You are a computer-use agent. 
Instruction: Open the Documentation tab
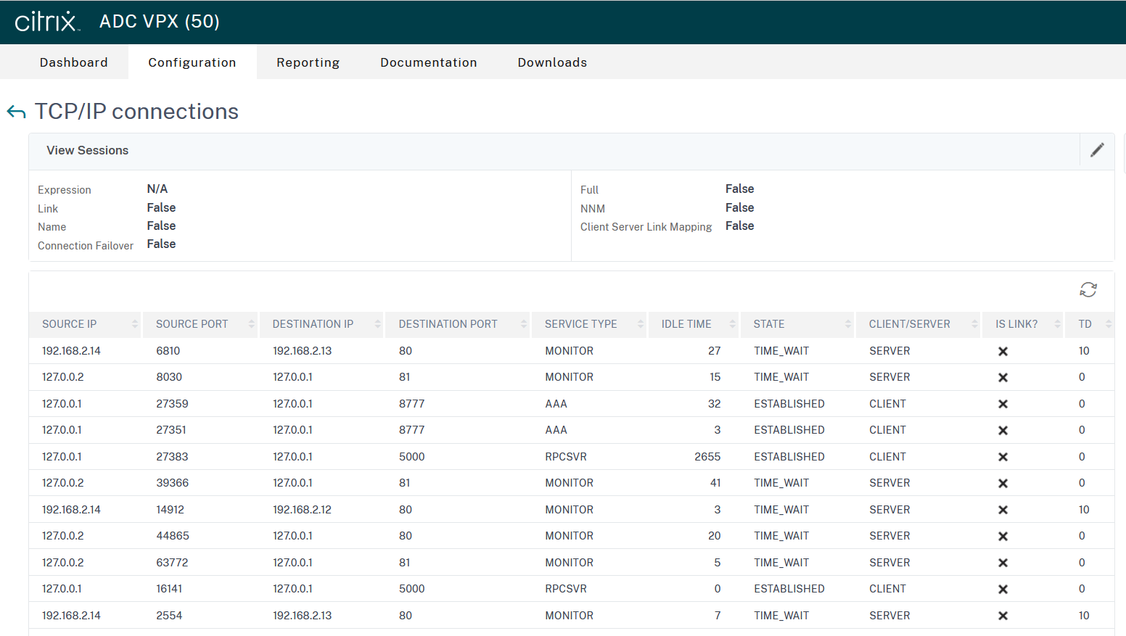coord(428,62)
